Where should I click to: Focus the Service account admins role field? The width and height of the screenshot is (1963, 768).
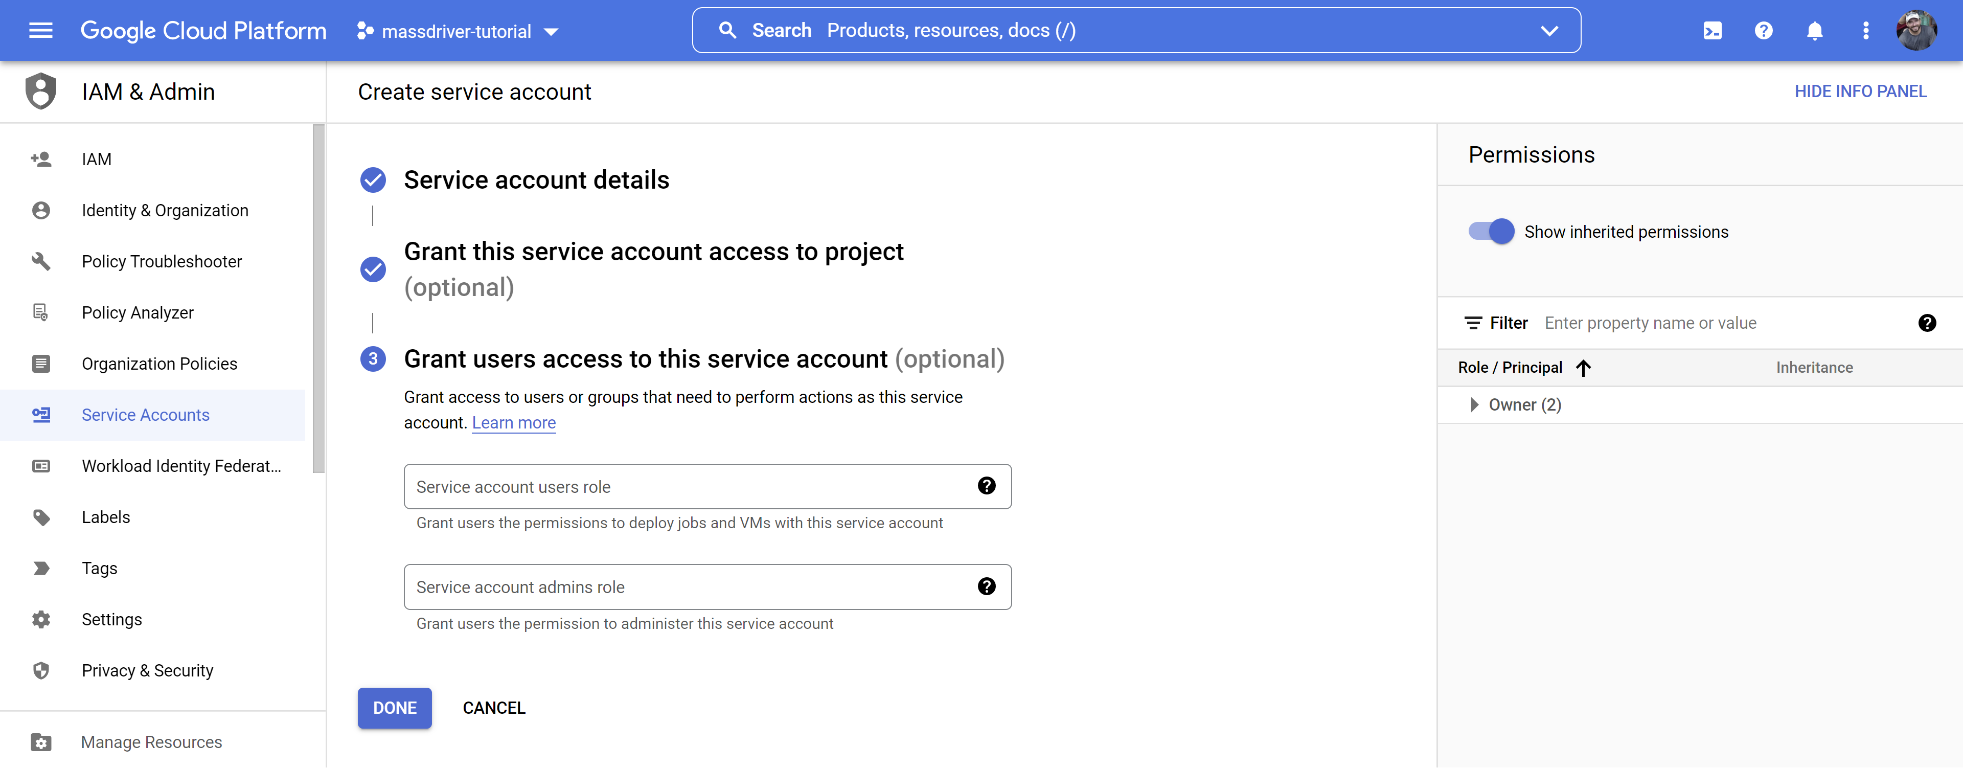click(707, 586)
